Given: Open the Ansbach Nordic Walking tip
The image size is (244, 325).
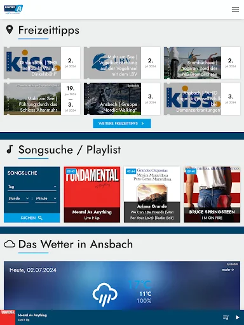Looking at the screenshot, I should point(122,99).
